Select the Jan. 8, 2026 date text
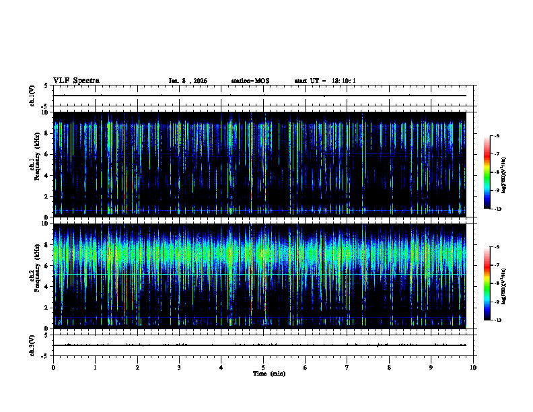Screen dimensions: 533x412 [x=188, y=81]
